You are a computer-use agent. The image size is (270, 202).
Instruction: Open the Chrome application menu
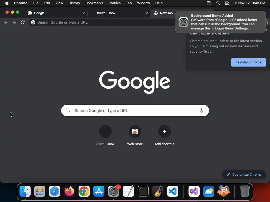coord(21,3)
